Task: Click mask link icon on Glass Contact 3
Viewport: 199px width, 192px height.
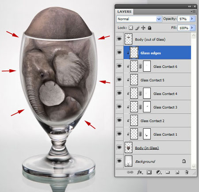Action: point(140,107)
